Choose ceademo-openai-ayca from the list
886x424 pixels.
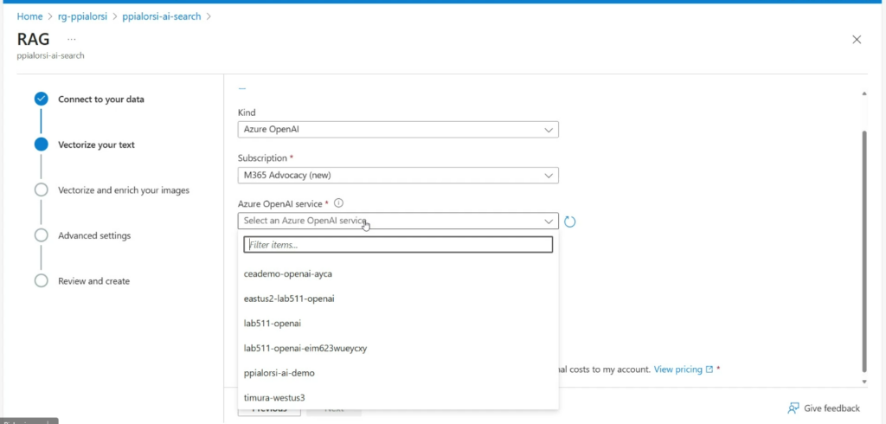288,273
